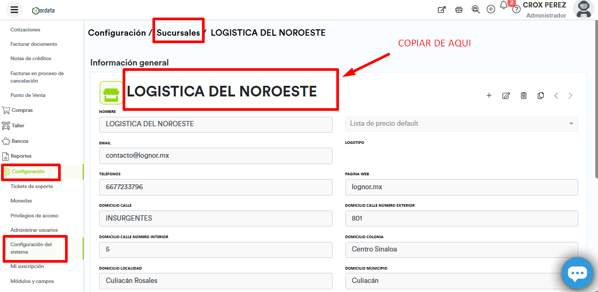Delete branch using trash icon

click(523, 96)
